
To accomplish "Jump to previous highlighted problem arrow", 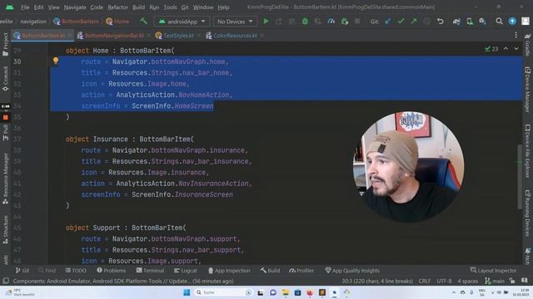I will coord(506,49).
